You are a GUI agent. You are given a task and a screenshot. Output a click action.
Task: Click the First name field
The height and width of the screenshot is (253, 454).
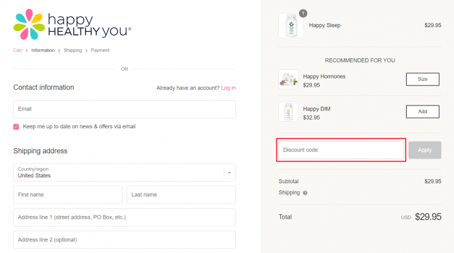(67, 195)
